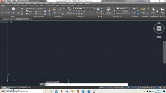Toggle OBJET model space button
This screenshot has width=166, height=93.
click(x=102, y=88)
